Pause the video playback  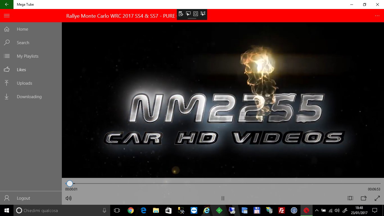coord(223,198)
